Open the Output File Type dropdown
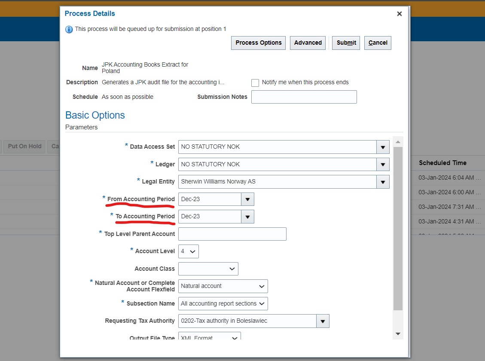This screenshot has width=485, height=361. click(235, 338)
